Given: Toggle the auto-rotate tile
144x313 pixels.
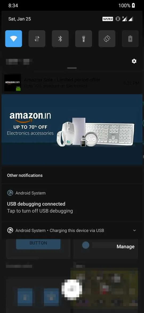Looking at the screenshot, I should (x=107, y=39).
